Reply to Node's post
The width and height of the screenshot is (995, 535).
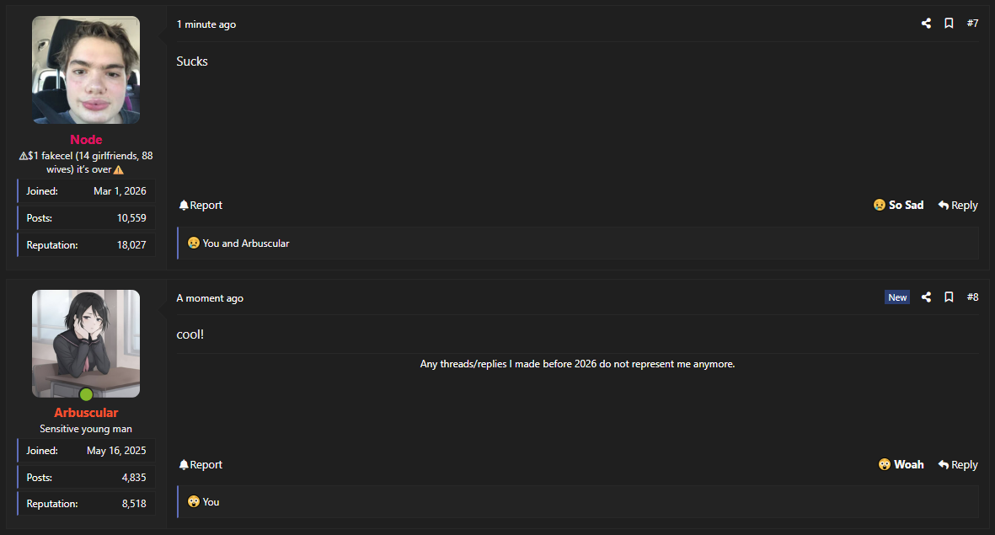pyautogui.click(x=958, y=205)
